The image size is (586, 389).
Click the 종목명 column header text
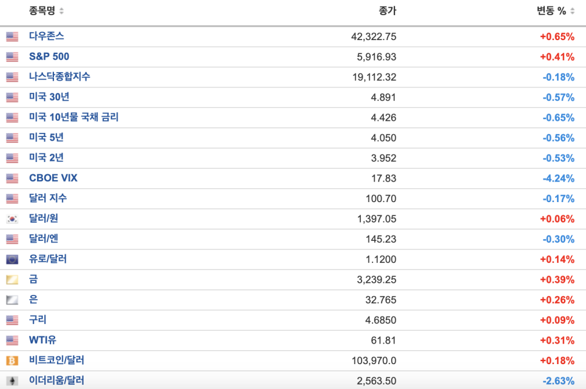(42, 11)
